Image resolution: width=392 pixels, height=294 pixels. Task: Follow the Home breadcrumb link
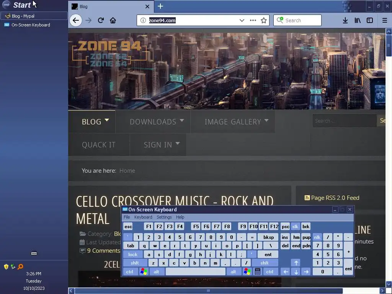[x=127, y=171]
